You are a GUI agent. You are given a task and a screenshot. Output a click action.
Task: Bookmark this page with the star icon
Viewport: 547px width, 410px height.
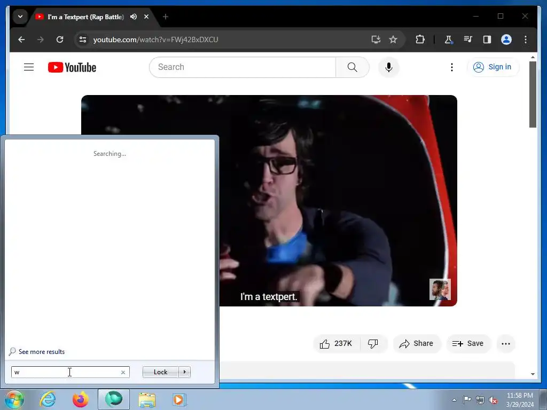[393, 40]
